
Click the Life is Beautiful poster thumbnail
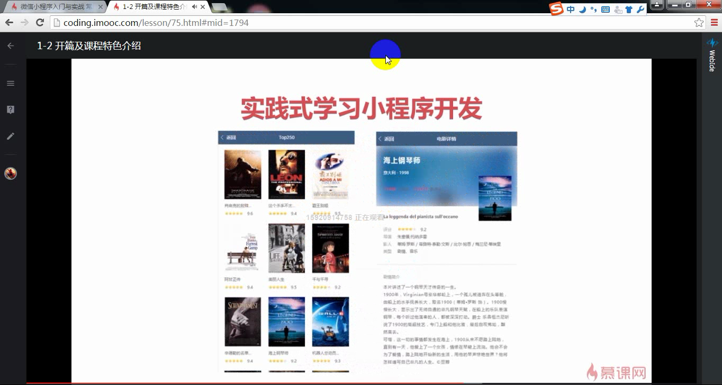(286, 248)
